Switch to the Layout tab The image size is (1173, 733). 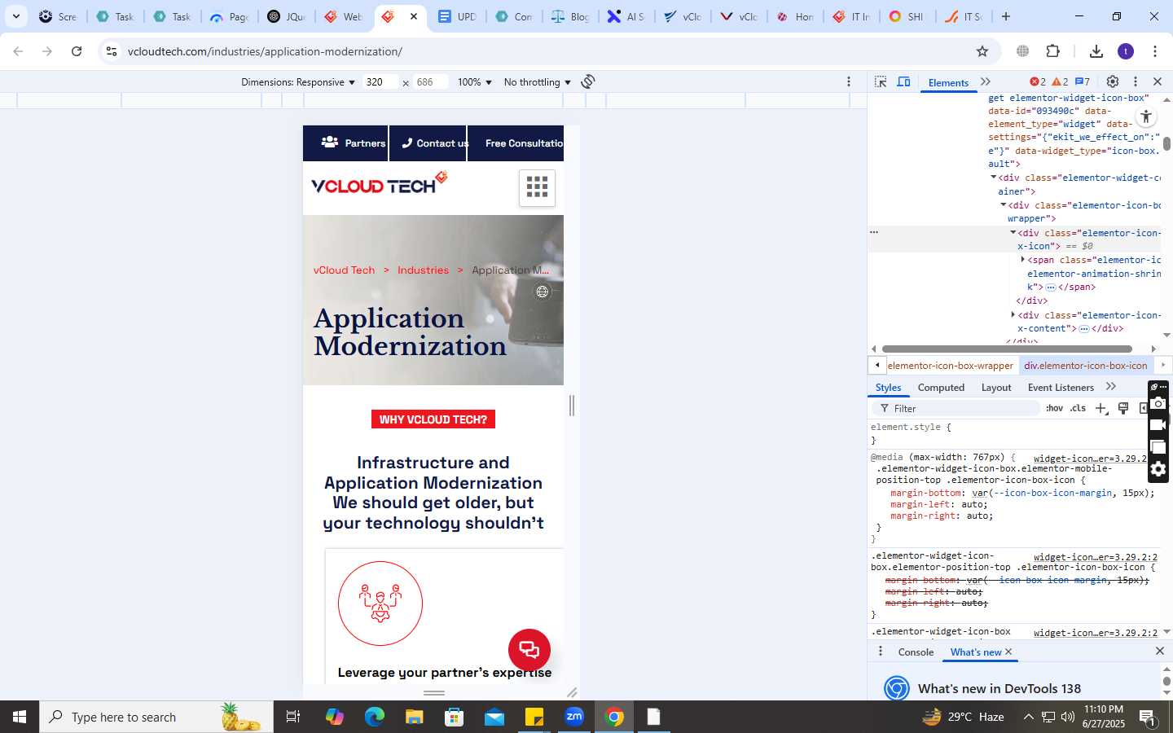[996, 388]
